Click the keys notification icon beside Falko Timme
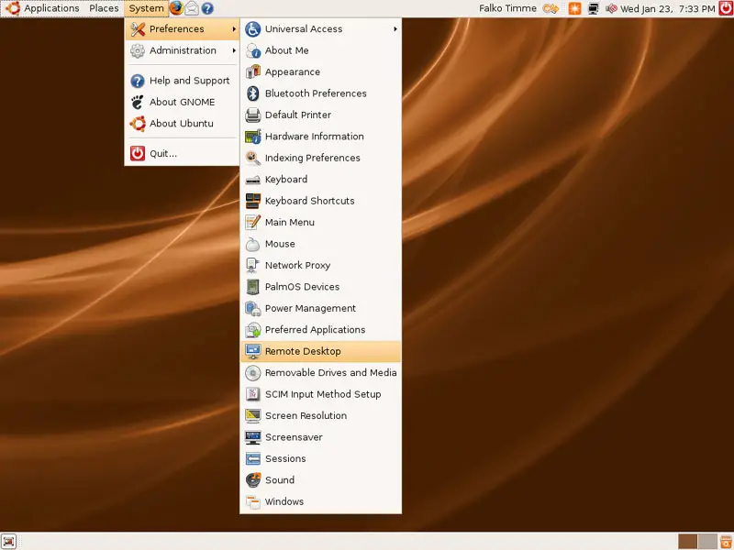The image size is (734, 550). 550,8
